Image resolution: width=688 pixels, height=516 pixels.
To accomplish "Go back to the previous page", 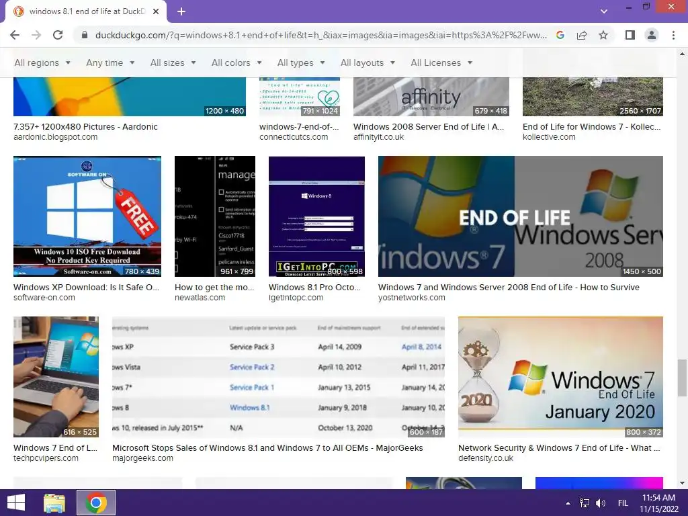I will (15, 35).
